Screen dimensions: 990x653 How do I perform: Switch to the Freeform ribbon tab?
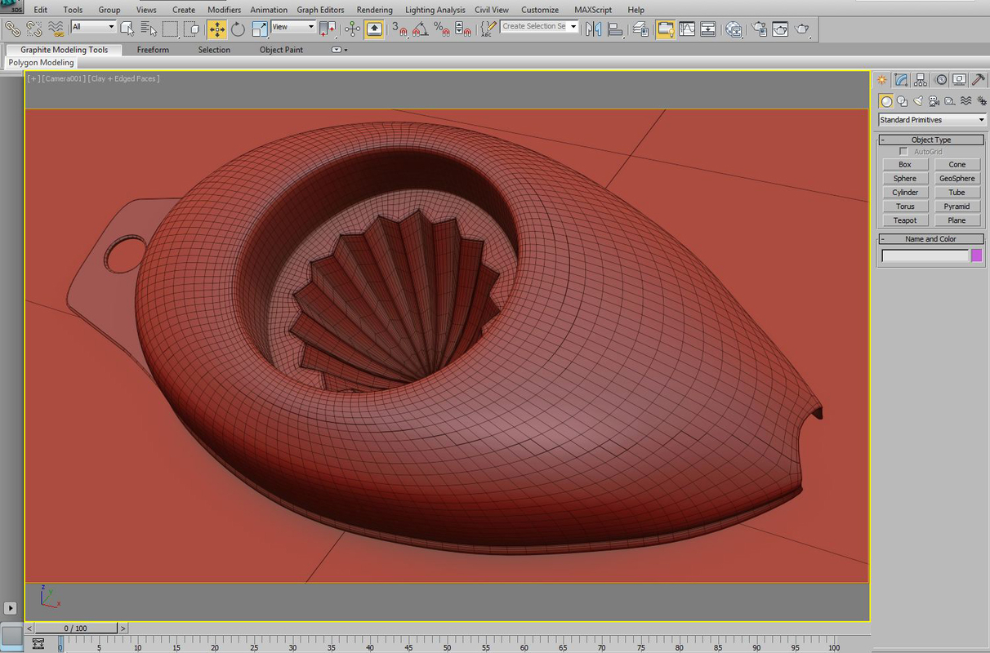[153, 49]
